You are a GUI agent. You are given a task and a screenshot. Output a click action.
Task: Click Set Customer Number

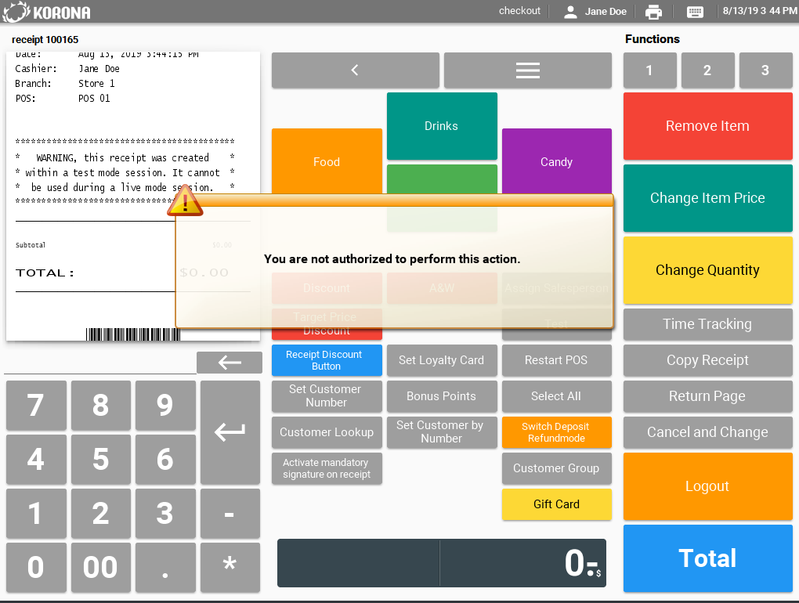pyautogui.click(x=327, y=396)
